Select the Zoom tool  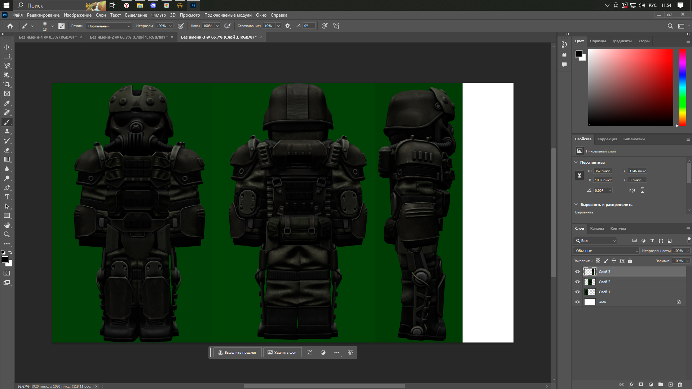pyautogui.click(x=7, y=234)
